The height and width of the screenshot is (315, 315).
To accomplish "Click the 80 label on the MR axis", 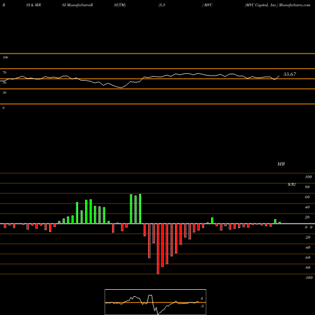I will pos(307,187).
